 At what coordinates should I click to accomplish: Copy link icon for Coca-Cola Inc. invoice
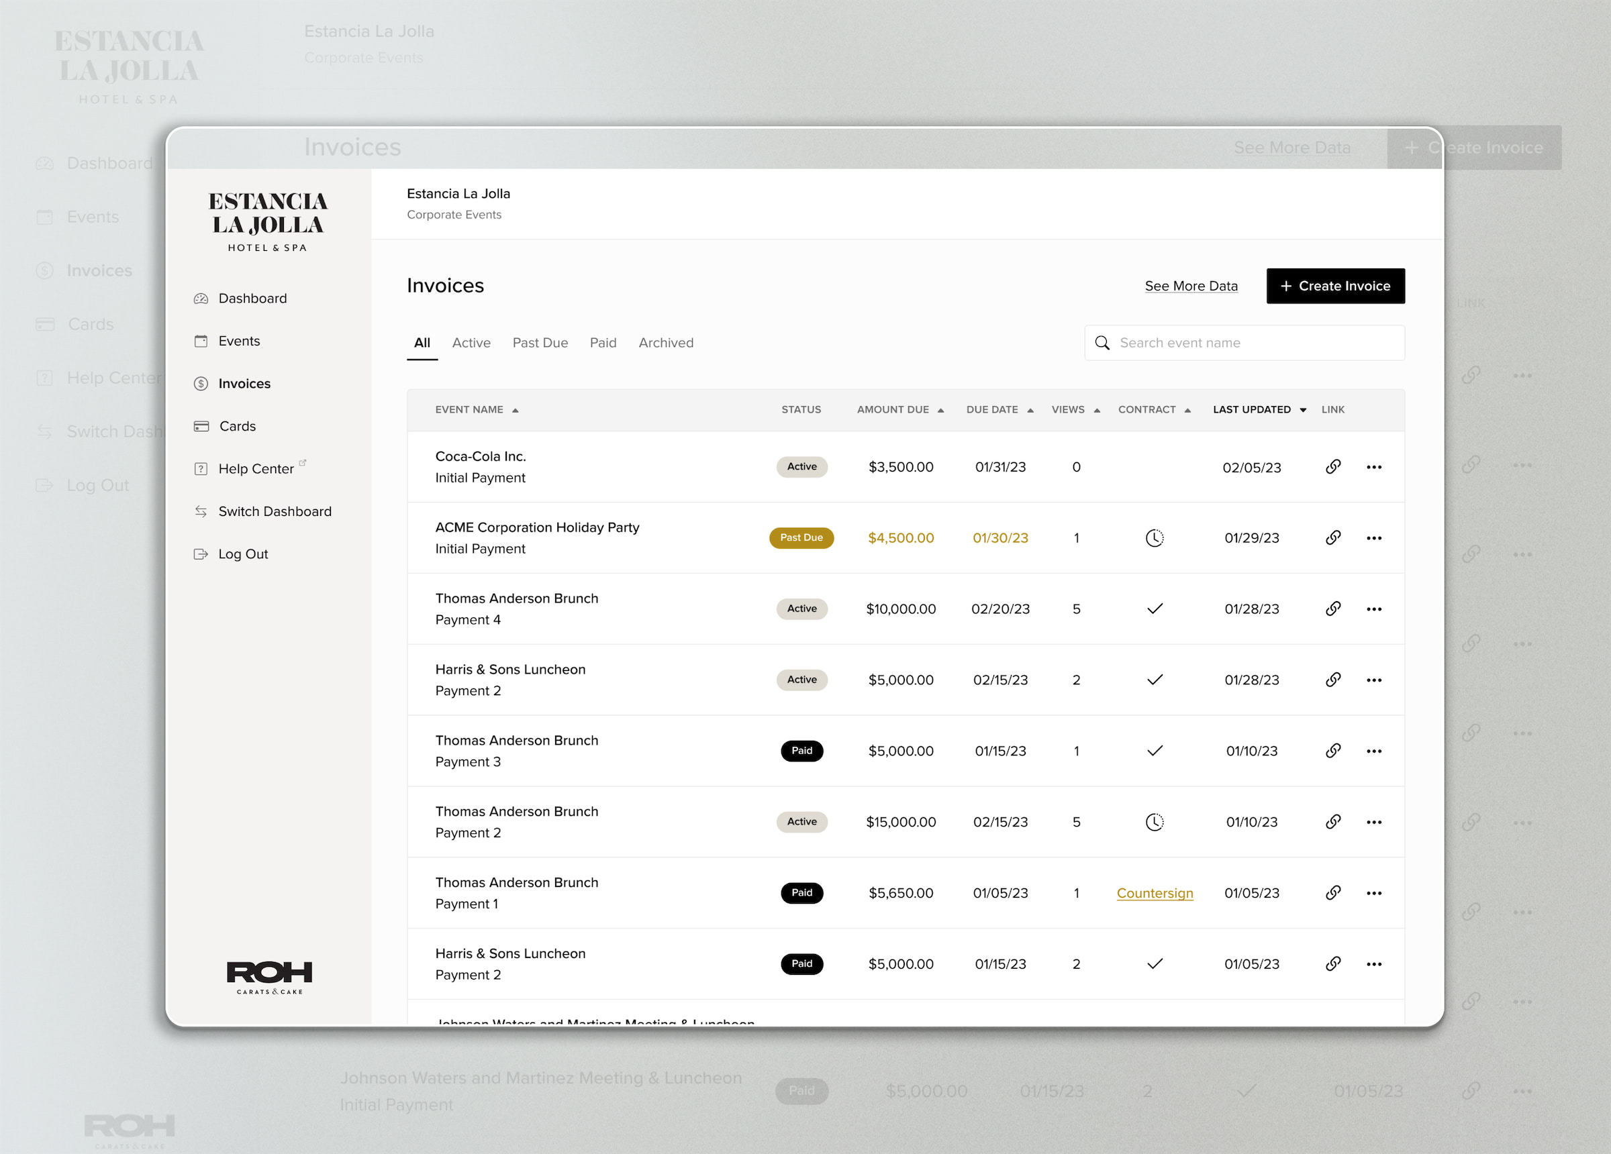(1332, 466)
